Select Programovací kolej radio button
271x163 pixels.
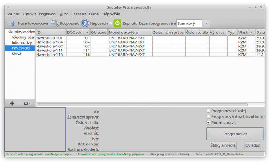(x=208, y=111)
